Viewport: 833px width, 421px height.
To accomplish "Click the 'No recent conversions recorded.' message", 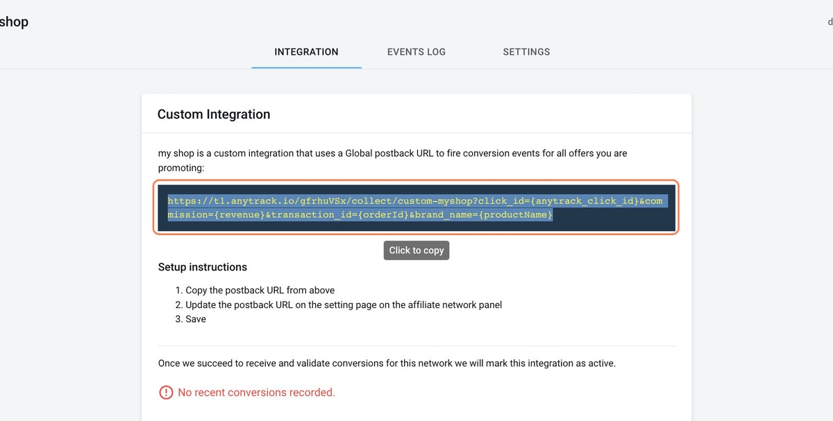I will 256,393.
